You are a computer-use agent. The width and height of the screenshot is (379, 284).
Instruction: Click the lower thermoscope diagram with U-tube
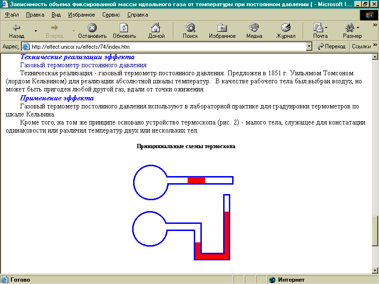tap(181, 228)
